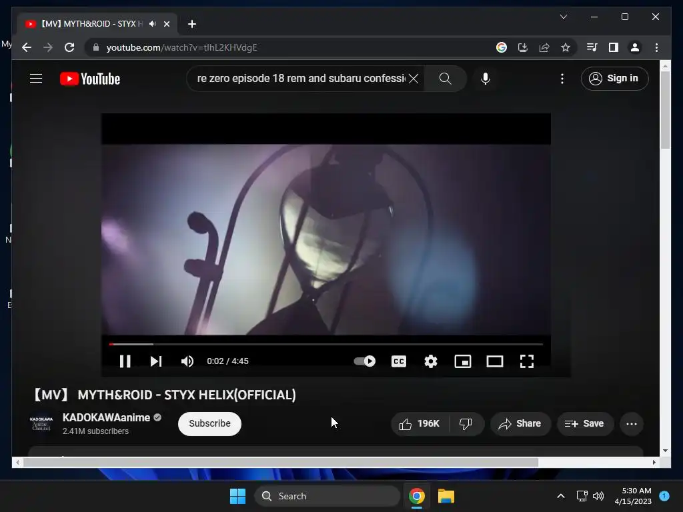This screenshot has width=683, height=512.
Task: Expand the tab search chevron
Action: (x=563, y=17)
